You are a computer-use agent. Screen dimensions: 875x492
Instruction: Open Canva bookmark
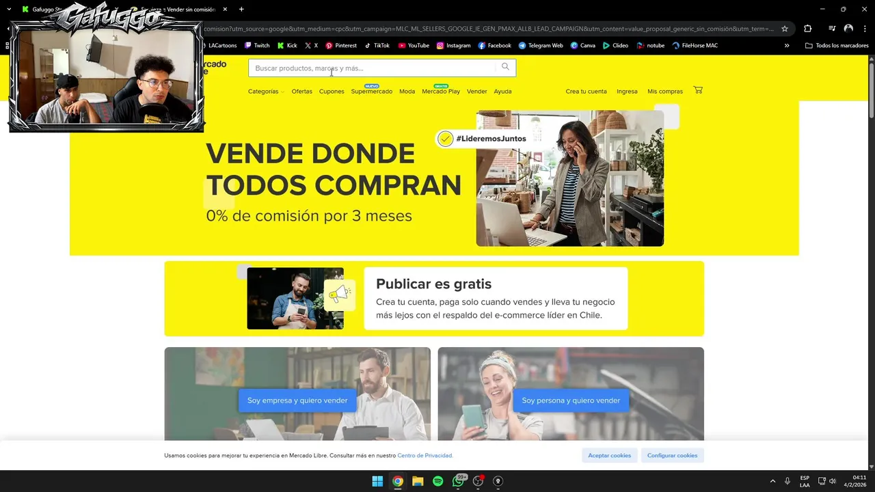pos(582,46)
